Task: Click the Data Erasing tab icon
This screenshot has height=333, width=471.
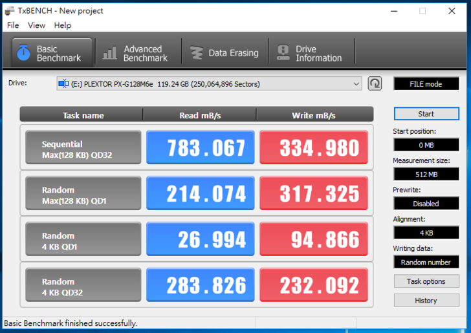Action: click(195, 53)
